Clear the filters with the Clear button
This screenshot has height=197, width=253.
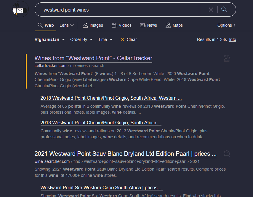pyautogui.click(x=129, y=39)
